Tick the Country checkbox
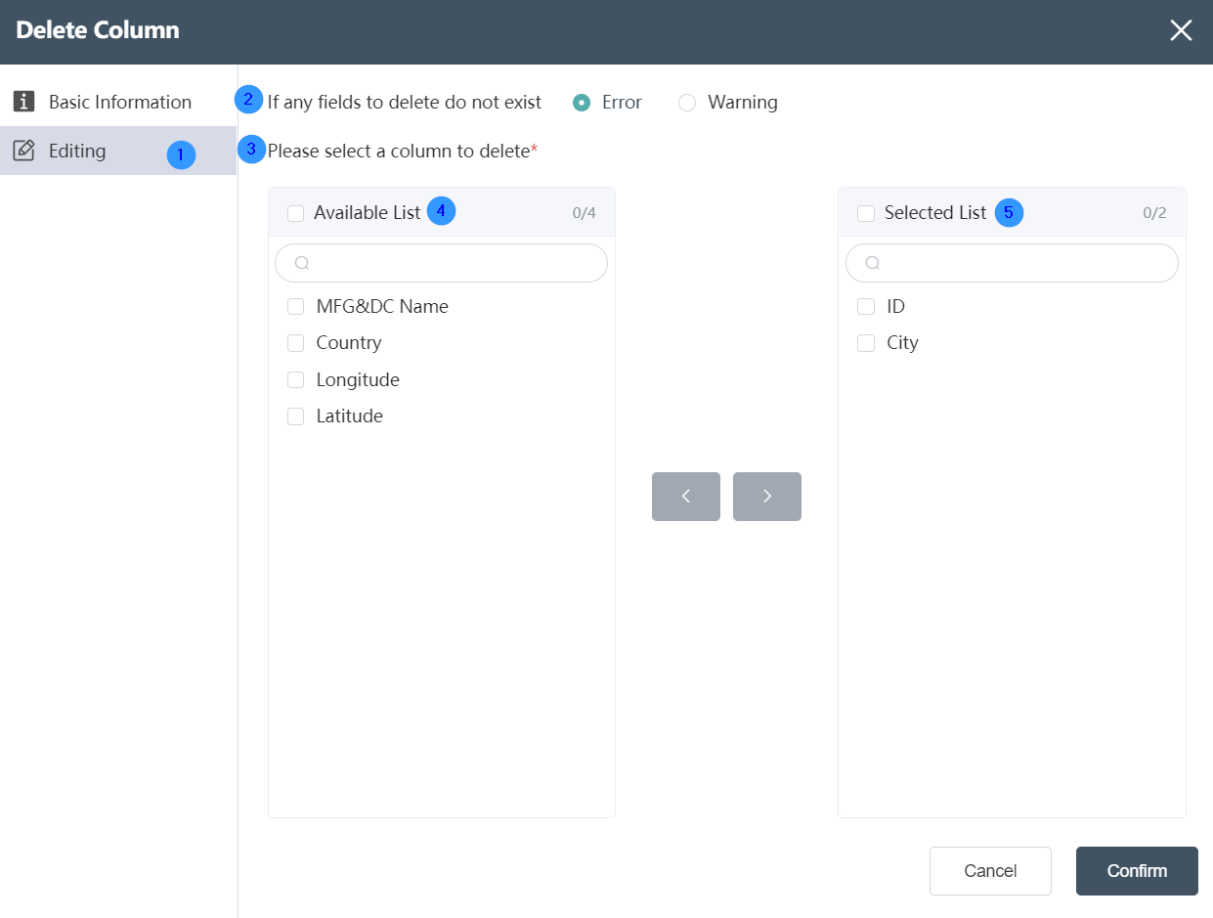 [296, 343]
